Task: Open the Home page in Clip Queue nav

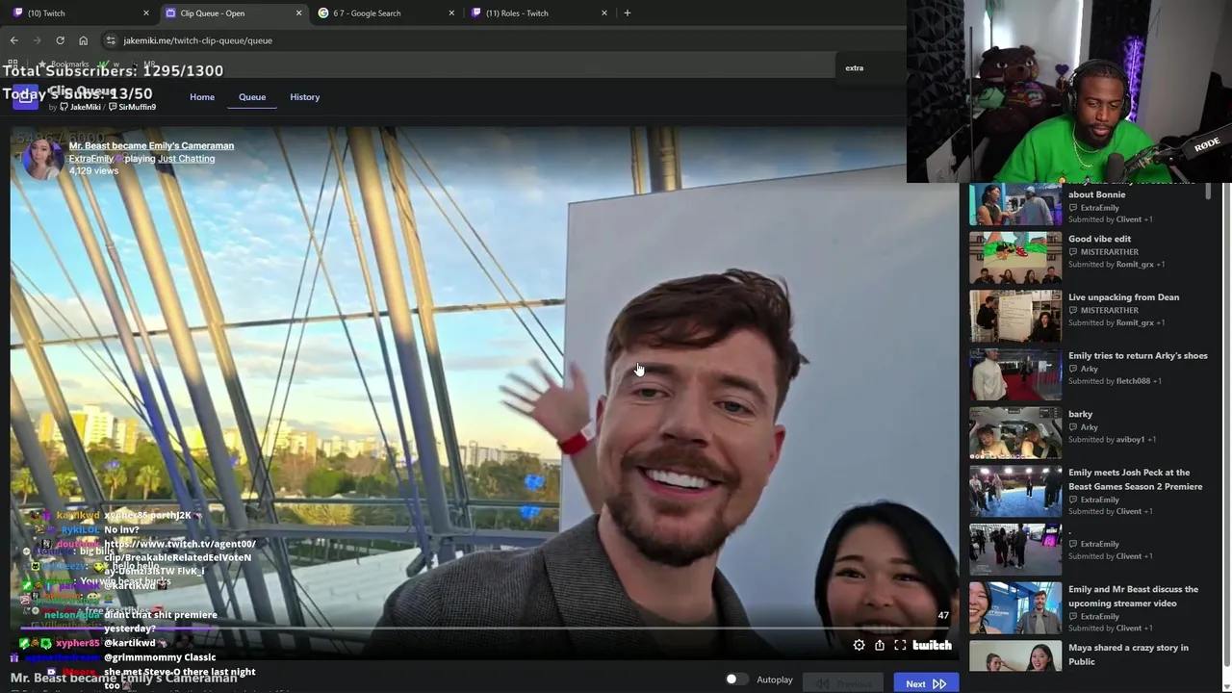Action: (202, 97)
